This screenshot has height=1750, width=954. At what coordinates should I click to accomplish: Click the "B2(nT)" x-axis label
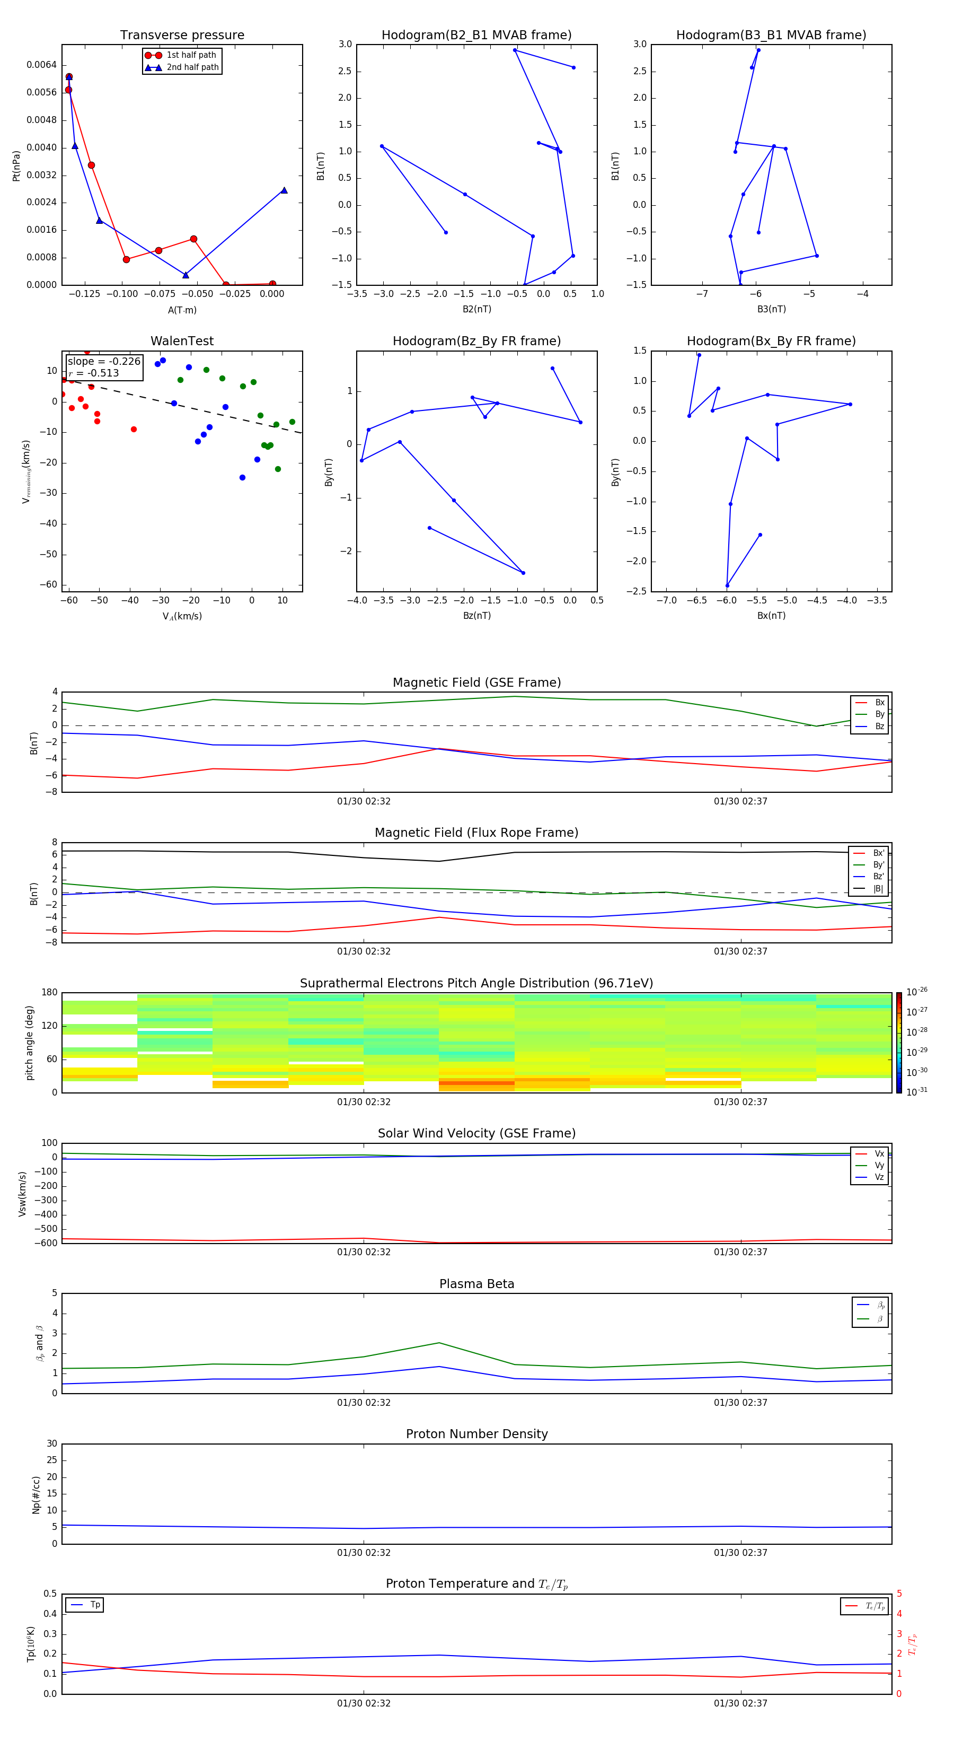pos(476,309)
